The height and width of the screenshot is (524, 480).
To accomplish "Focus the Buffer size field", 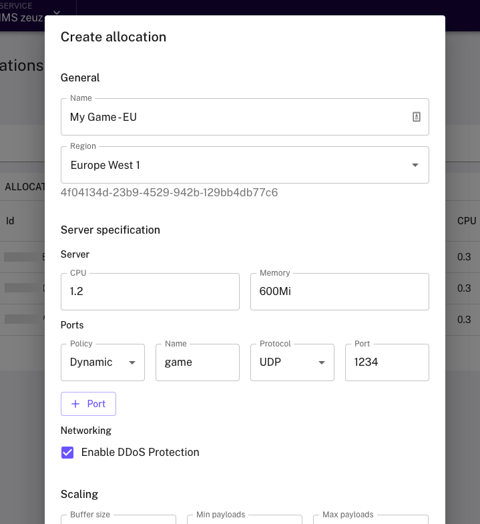I will click(x=118, y=520).
